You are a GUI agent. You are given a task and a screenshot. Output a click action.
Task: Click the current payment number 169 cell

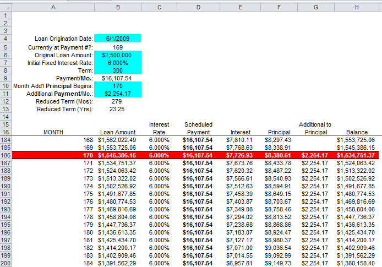tap(118, 47)
